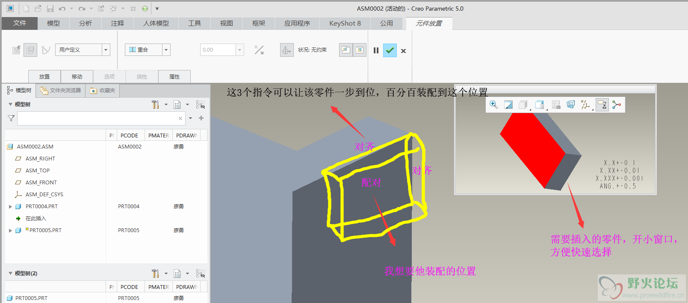Viewport: 688px width, 303px height.
Task: Switch to the 视图 ribbon tab
Action: [227, 23]
